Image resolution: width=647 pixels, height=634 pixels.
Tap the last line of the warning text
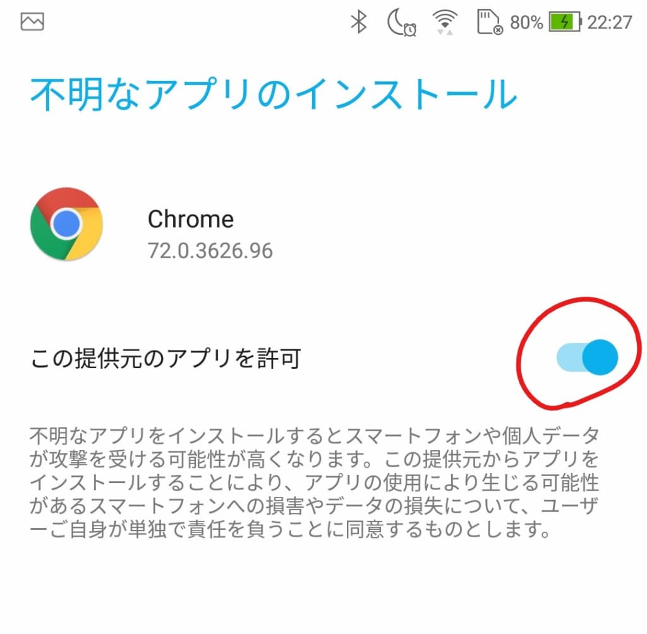click(x=289, y=529)
